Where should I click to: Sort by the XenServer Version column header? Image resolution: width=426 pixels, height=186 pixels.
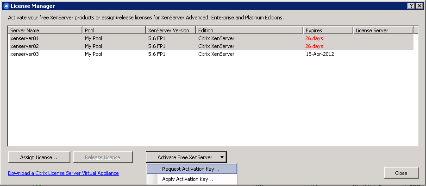pos(171,30)
